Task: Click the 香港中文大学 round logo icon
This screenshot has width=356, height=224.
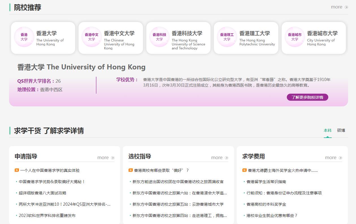Action: point(92,37)
